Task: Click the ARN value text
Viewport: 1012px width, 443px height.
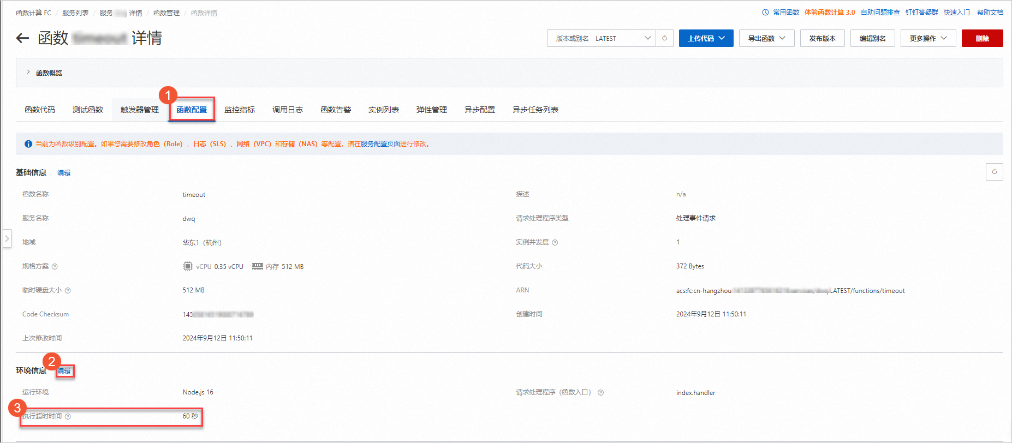Action: click(790, 291)
